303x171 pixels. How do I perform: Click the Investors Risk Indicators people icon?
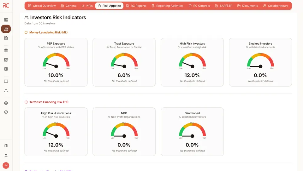click(x=27, y=18)
